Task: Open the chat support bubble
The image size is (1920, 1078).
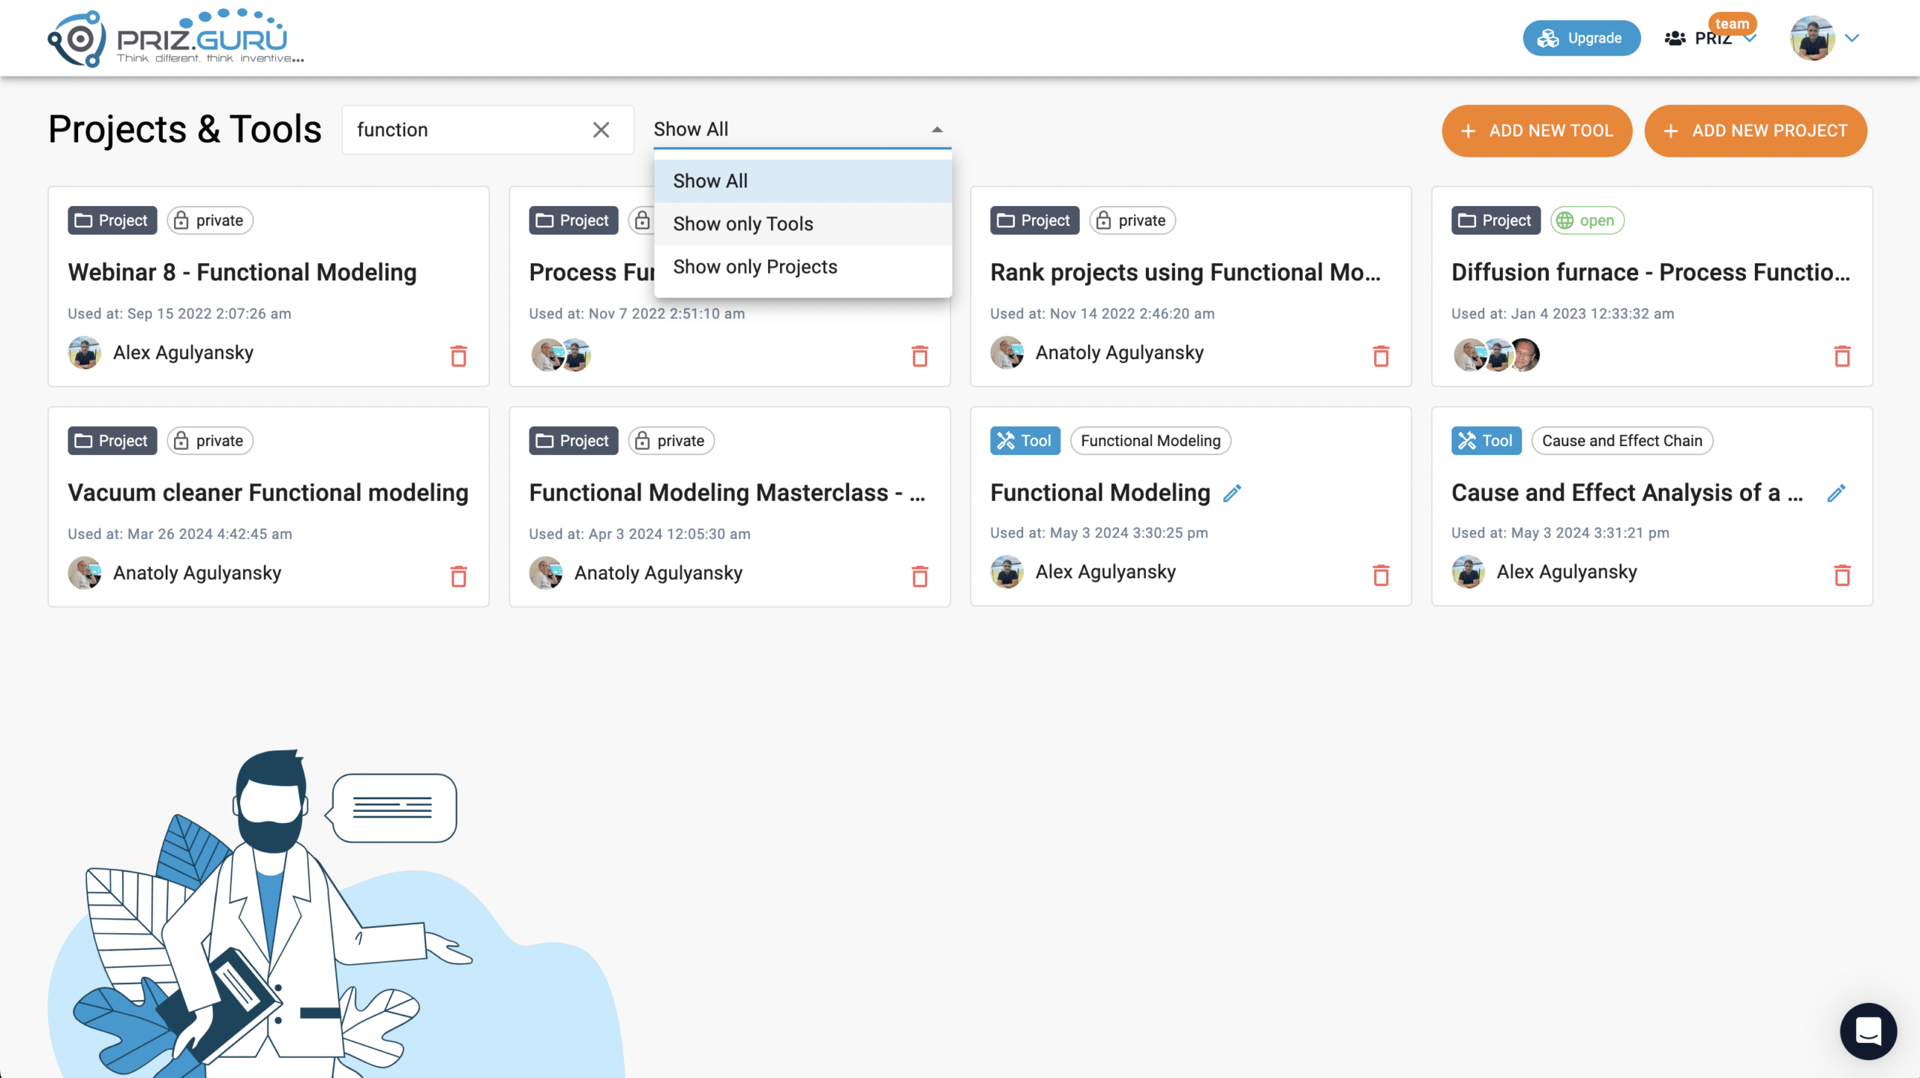Action: 1867,1031
